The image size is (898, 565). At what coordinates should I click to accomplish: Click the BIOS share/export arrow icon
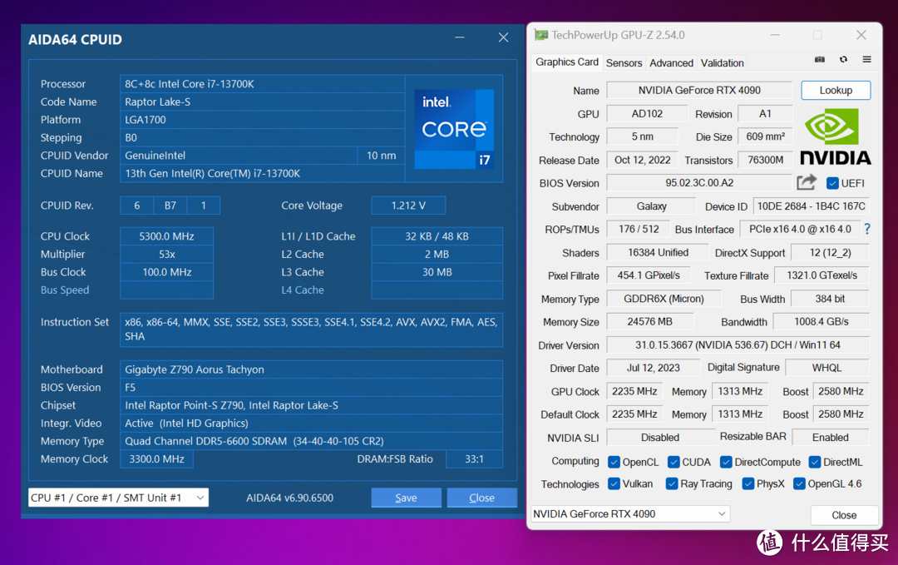tap(807, 182)
